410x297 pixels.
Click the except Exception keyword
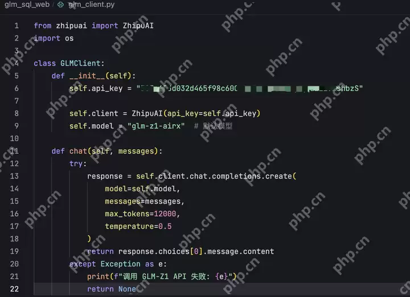[105, 264]
